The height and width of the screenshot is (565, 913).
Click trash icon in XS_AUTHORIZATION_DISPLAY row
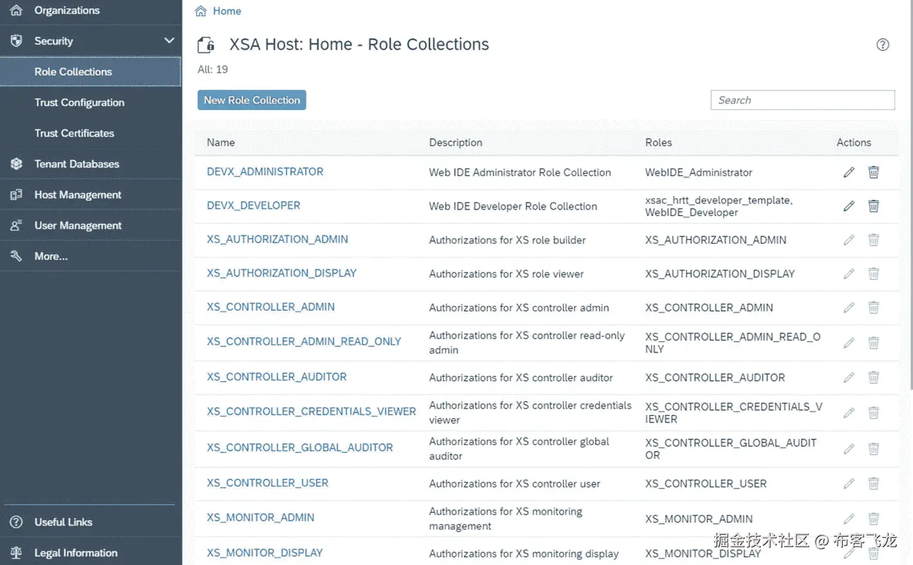click(874, 273)
